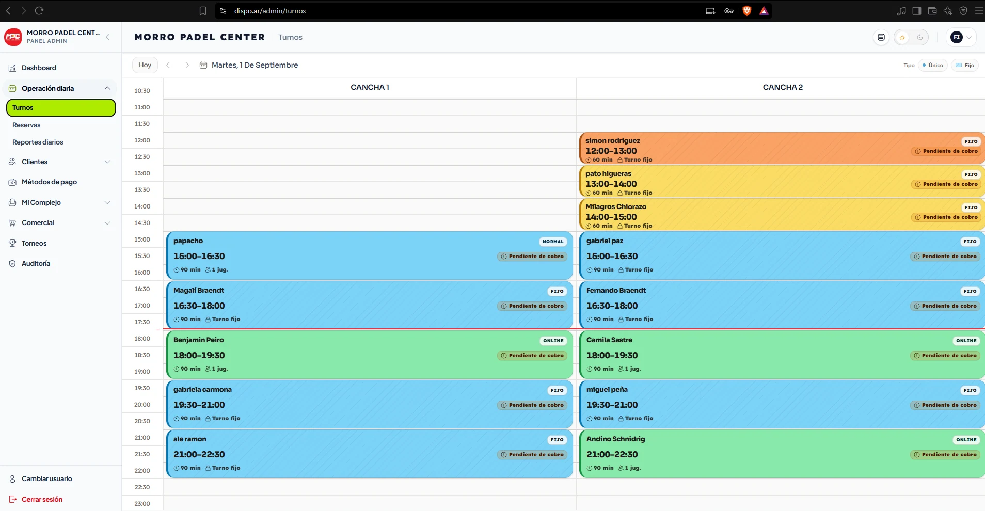This screenshot has height=511, width=985.
Task: Reload the page in browser
Action: pos(39,11)
